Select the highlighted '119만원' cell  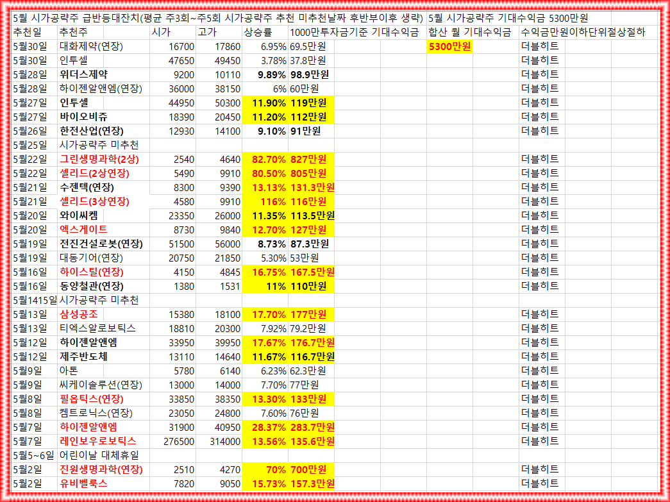click(311, 103)
